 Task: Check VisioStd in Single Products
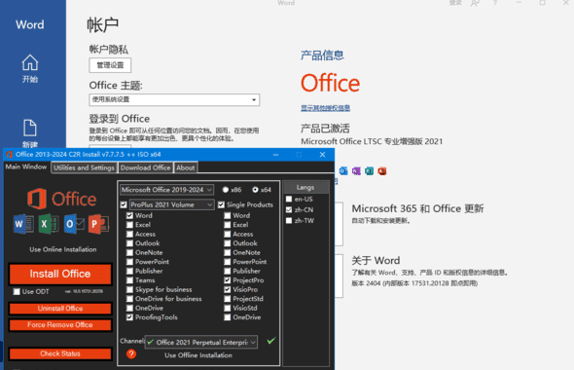228,308
